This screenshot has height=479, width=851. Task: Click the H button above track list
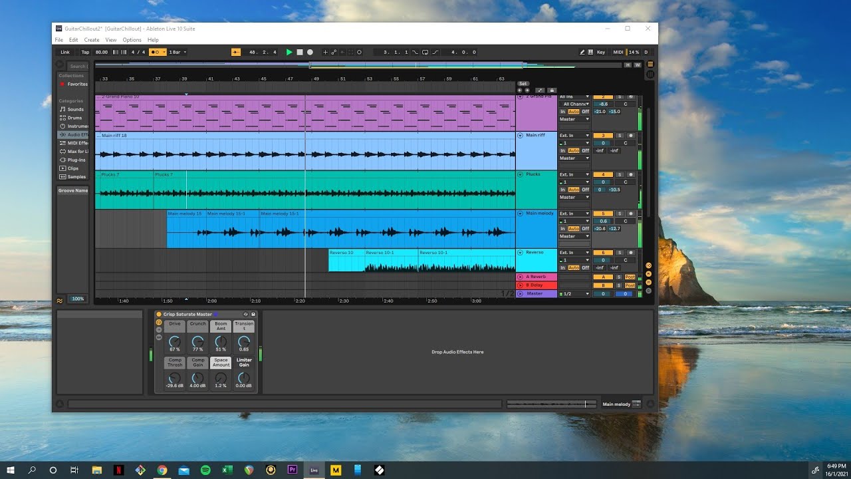(x=627, y=65)
